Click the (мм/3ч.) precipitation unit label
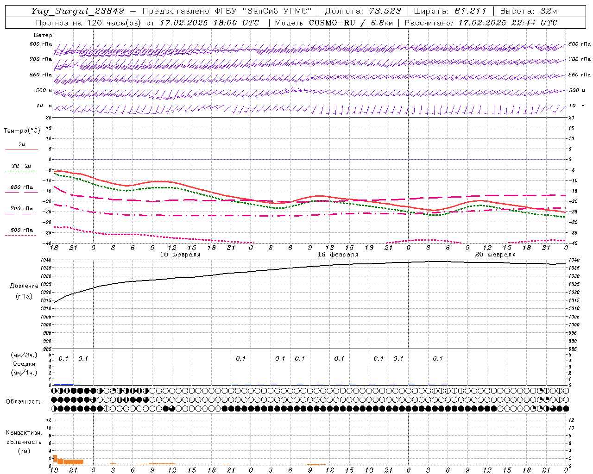This screenshot has width=593, height=474. 24,355
